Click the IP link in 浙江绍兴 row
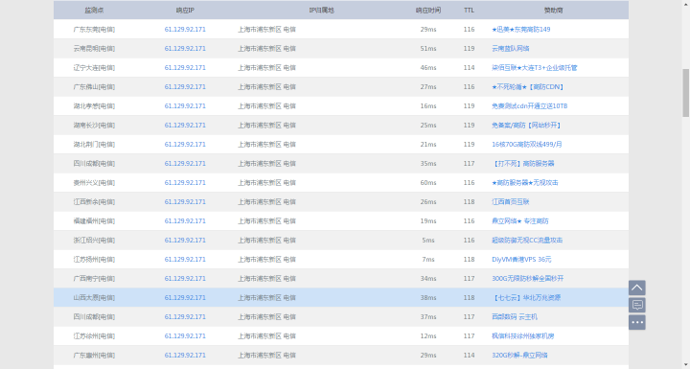The image size is (690, 369). coord(185,240)
